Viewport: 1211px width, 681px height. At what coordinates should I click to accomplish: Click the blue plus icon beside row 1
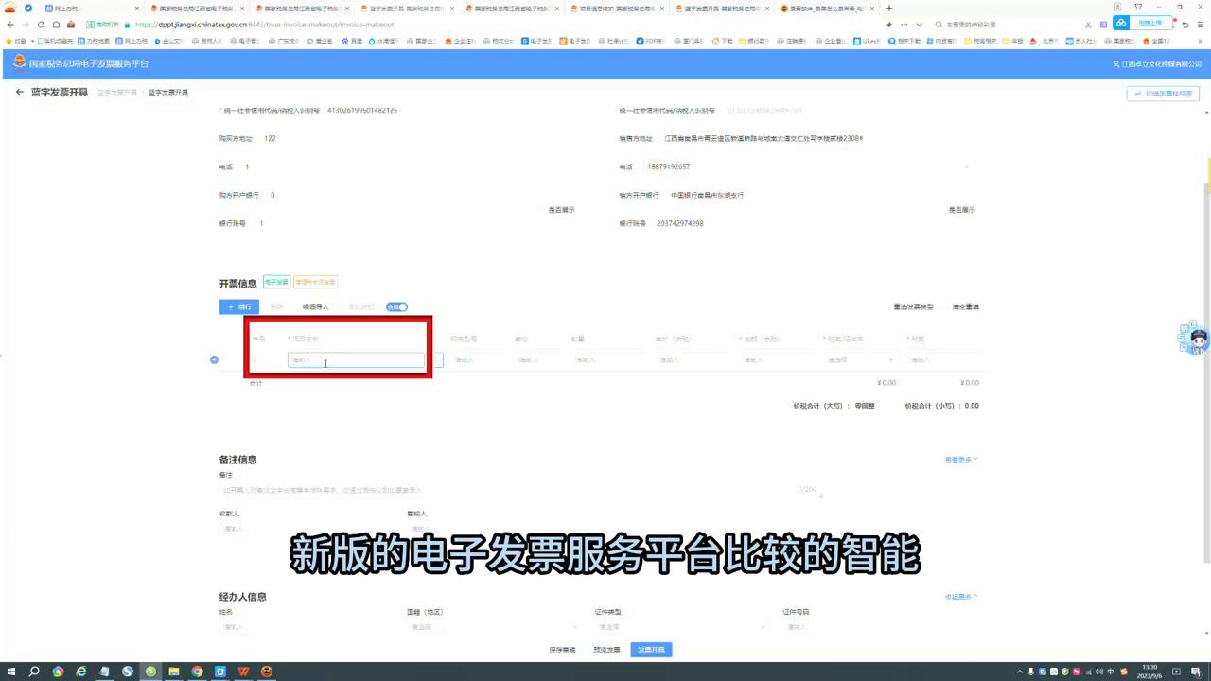214,359
